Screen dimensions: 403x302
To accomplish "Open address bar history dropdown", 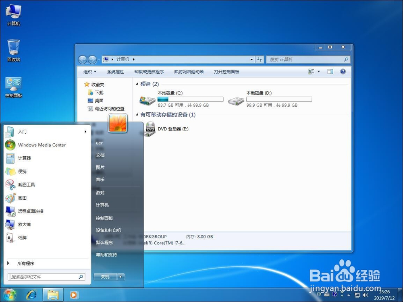I will [x=251, y=60].
